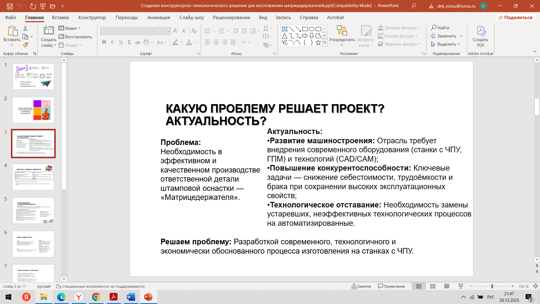This screenshot has width=540, height=304.
Task: Open the Вставка ribbon tab
Action: [x=60, y=17]
